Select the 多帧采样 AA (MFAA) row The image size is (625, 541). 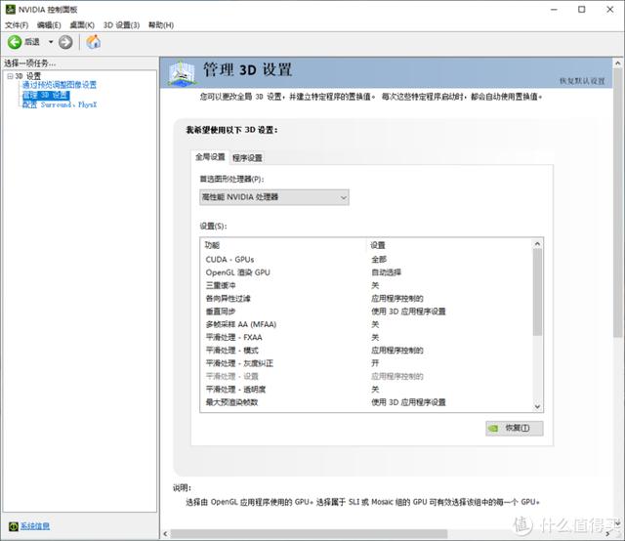tap(366, 324)
